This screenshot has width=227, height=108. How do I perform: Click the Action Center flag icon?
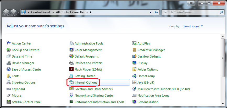pos(9,43)
